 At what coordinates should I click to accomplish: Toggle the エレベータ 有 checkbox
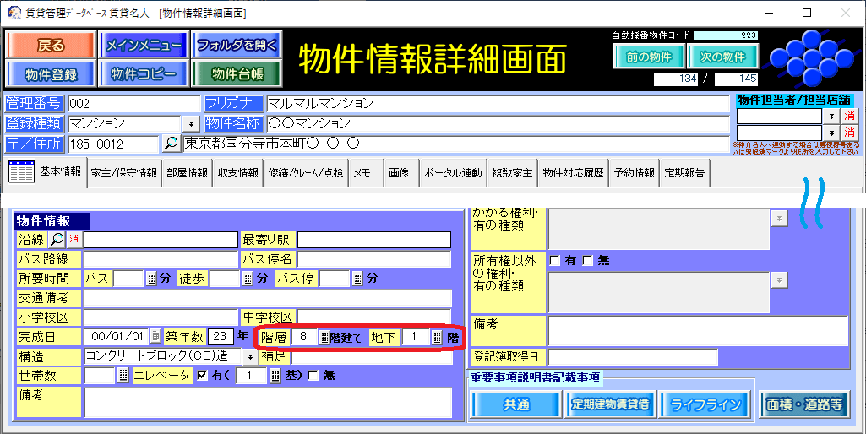pos(203,376)
